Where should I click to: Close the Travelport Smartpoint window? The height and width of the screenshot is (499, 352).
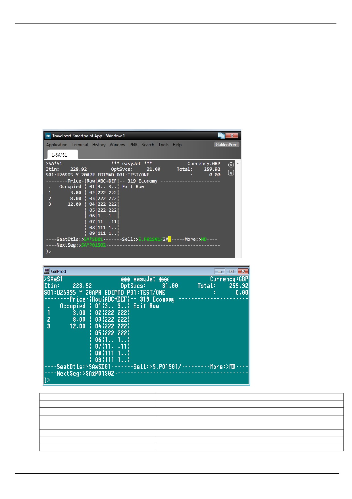pos(232,136)
